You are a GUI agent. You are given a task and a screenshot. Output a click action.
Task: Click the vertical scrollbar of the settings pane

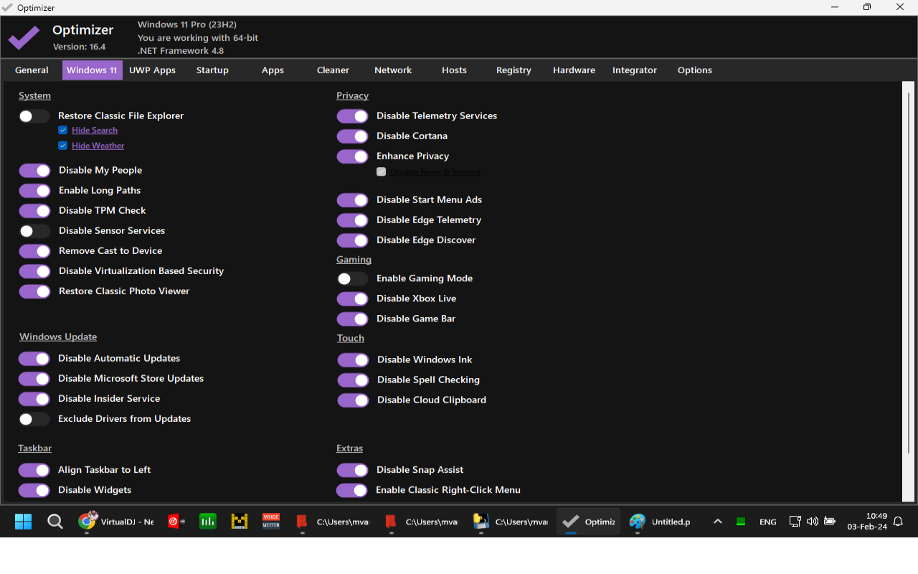[909, 271]
